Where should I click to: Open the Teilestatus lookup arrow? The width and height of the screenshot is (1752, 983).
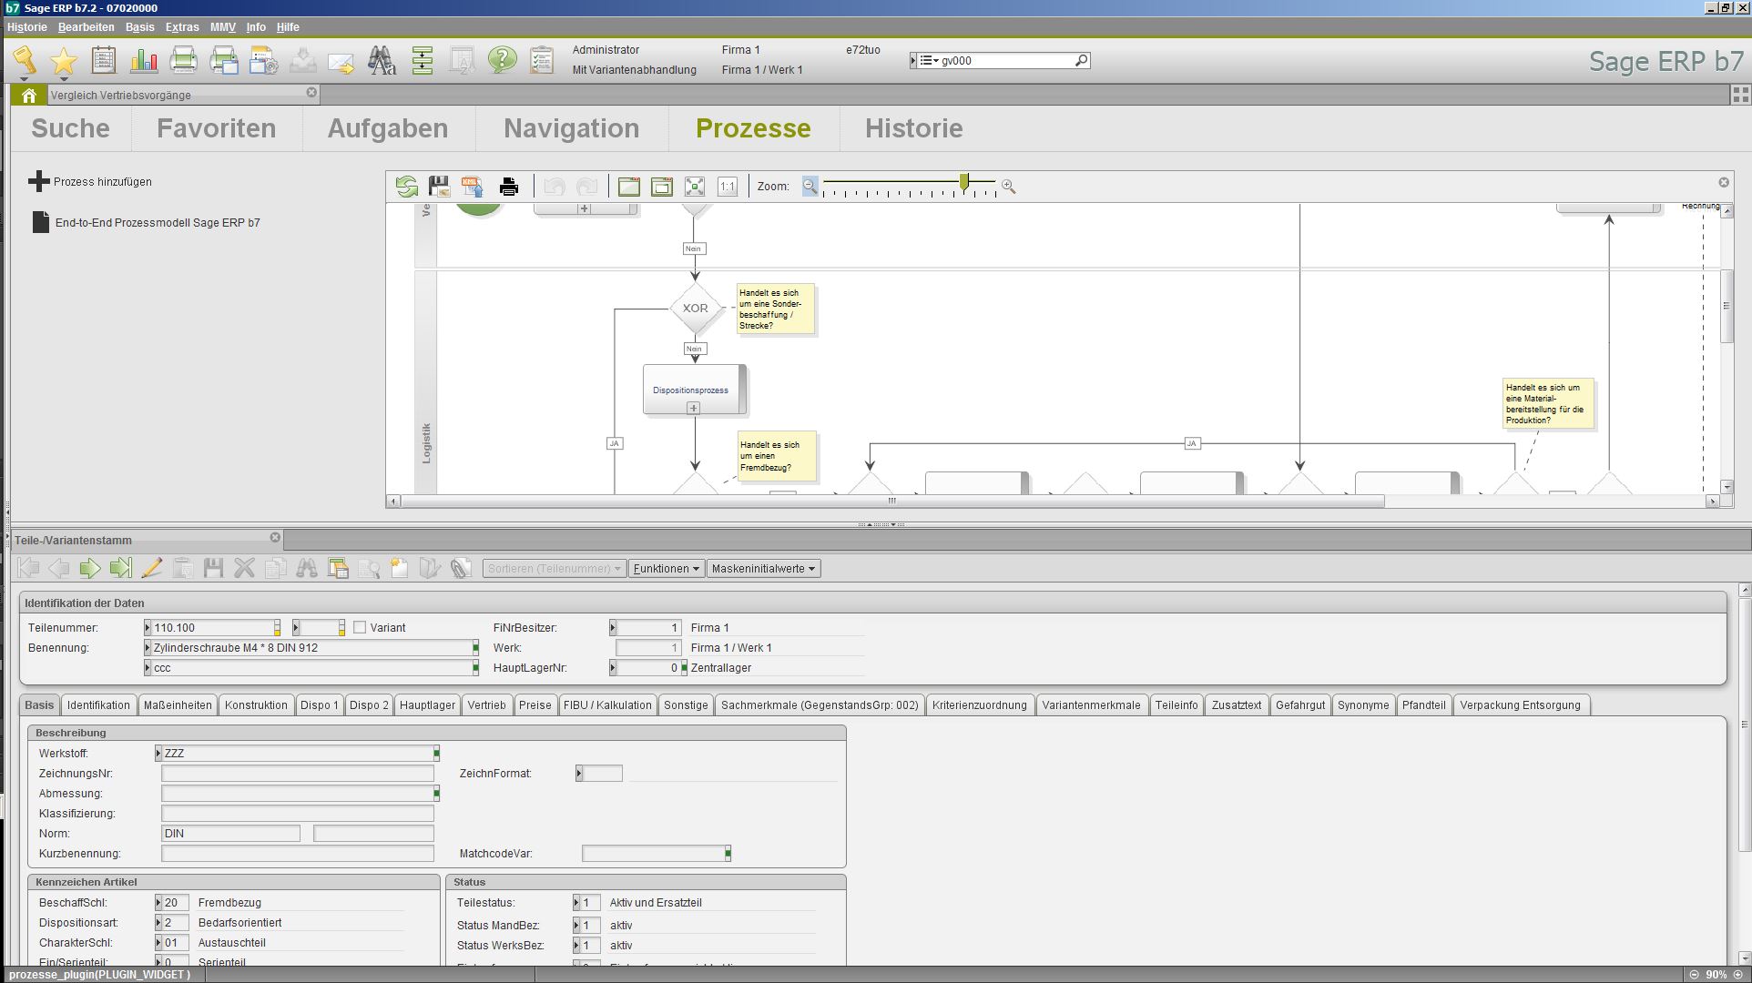[x=576, y=903]
